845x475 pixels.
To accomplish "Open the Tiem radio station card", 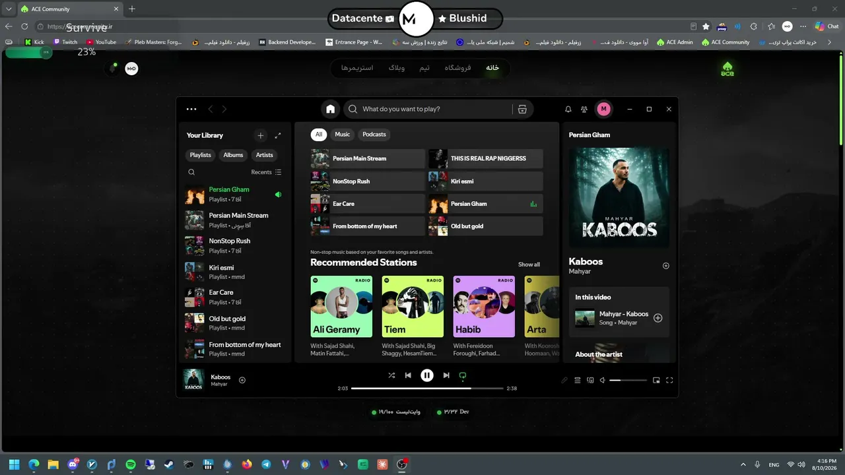I will tap(413, 317).
